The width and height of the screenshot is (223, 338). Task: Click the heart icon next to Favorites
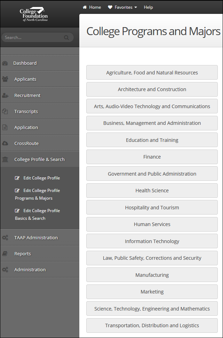coord(109,7)
